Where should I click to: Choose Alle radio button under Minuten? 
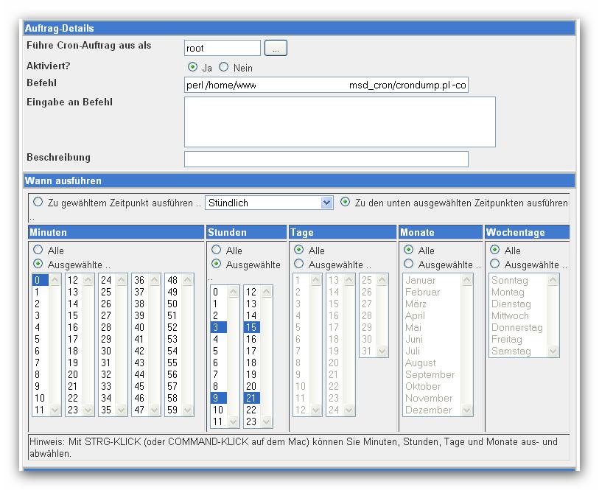38,251
